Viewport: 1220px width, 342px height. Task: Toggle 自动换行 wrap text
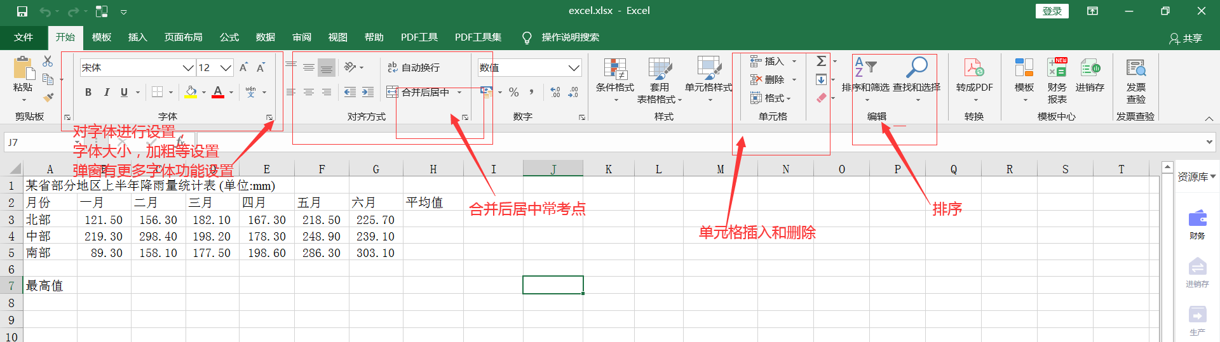pyautogui.click(x=414, y=67)
